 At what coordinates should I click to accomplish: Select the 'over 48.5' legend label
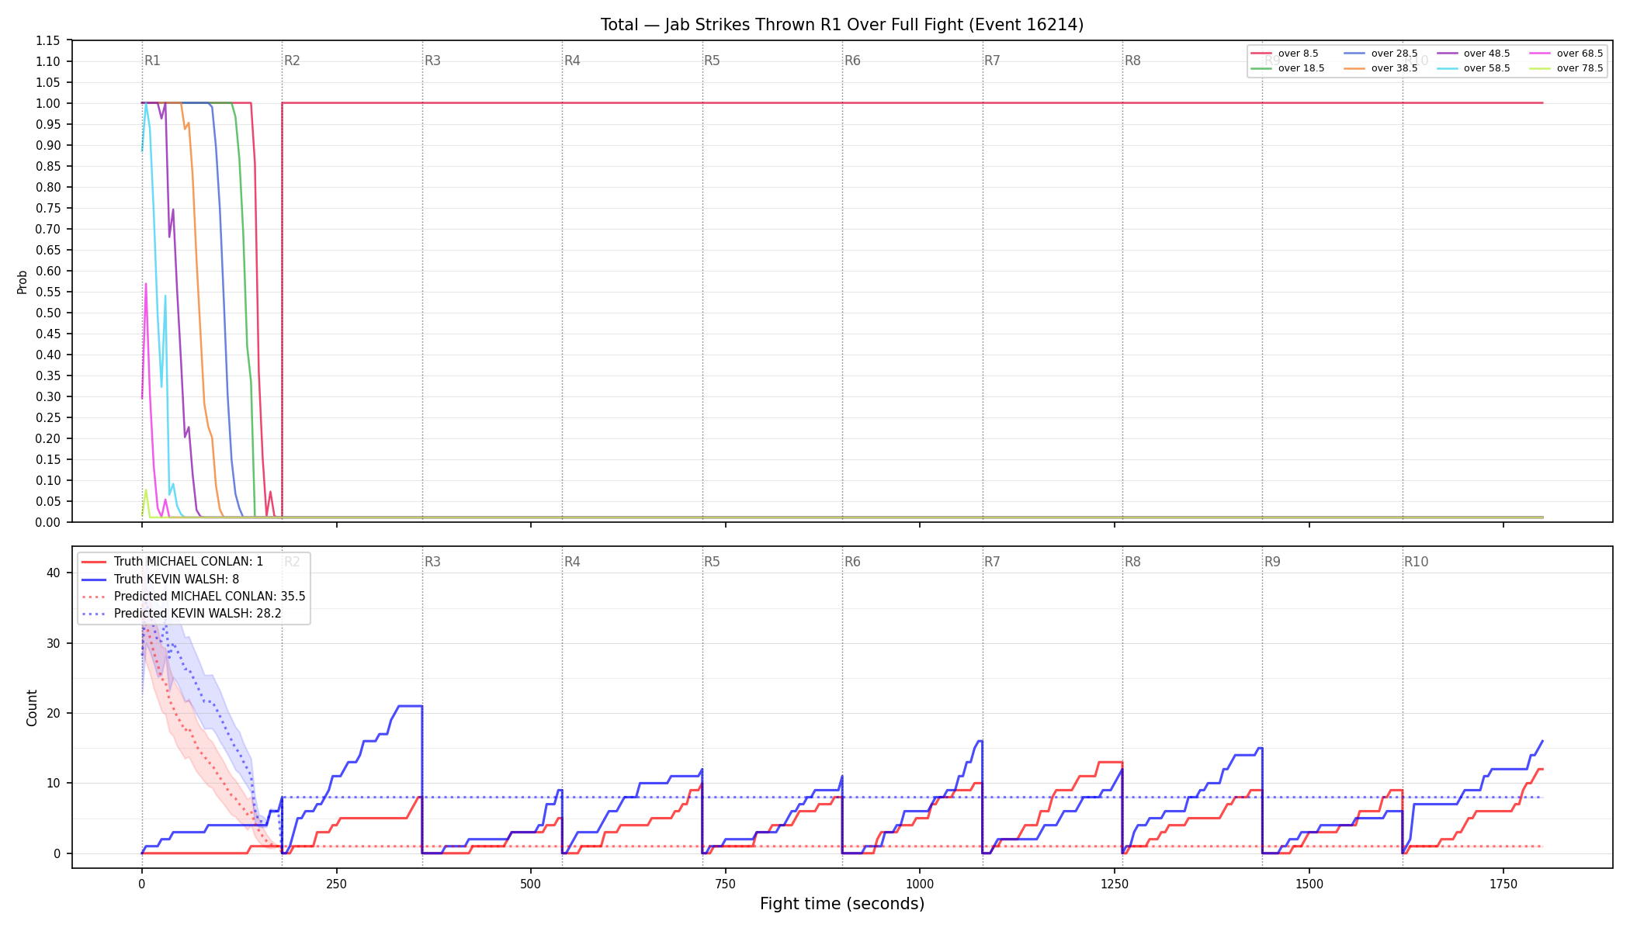[x=1487, y=54]
